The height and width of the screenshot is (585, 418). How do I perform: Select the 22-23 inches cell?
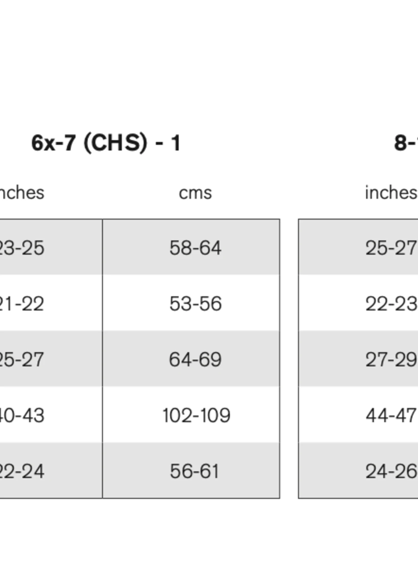[x=391, y=303]
